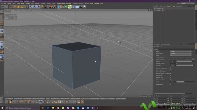This screenshot has height=110, width=197.
Task: Click the Render View clapperboard icon
Action: (x=46, y=7)
